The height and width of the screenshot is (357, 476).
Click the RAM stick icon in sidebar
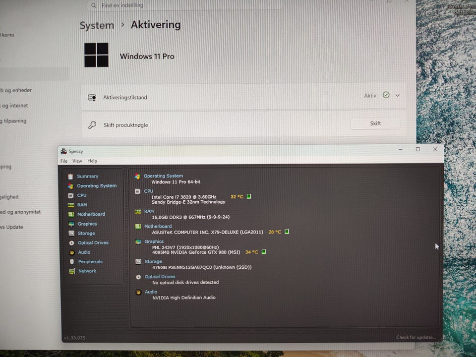(71, 205)
